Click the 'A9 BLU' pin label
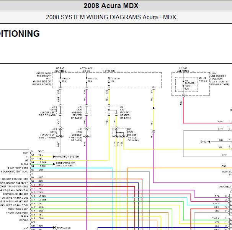The height and width of the screenshot is (230, 232). point(37,181)
